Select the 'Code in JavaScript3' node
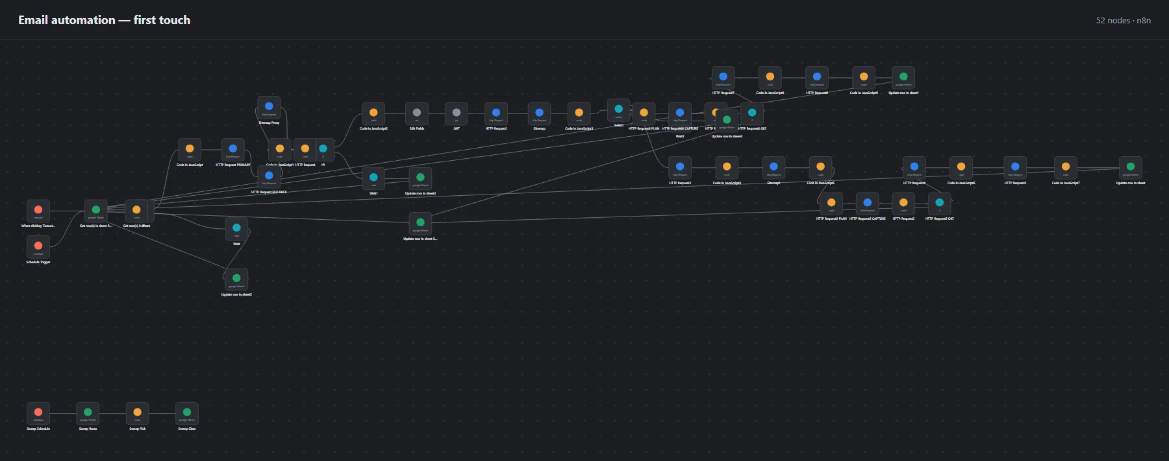This screenshot has width=1169, height=461. [579, 114]
